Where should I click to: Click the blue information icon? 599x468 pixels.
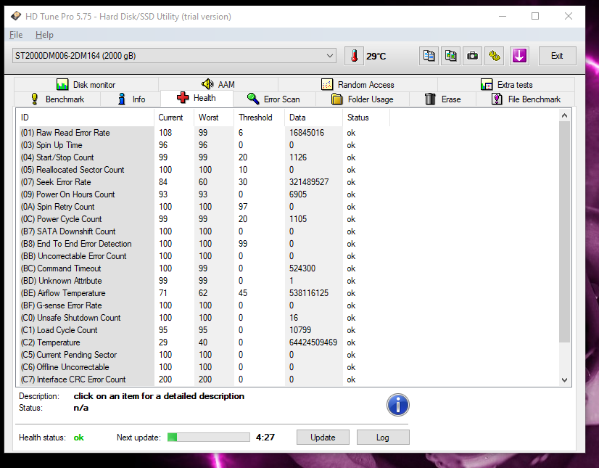[x=397, y=405]
